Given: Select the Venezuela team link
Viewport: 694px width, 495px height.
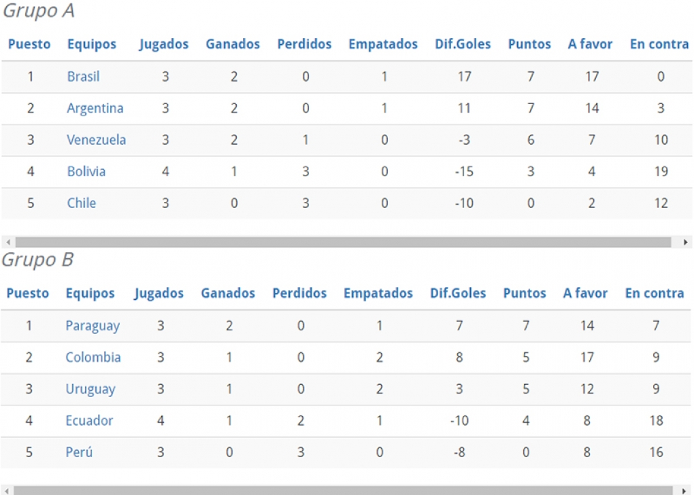Looking at the screenshot, I should pos(97,140).
